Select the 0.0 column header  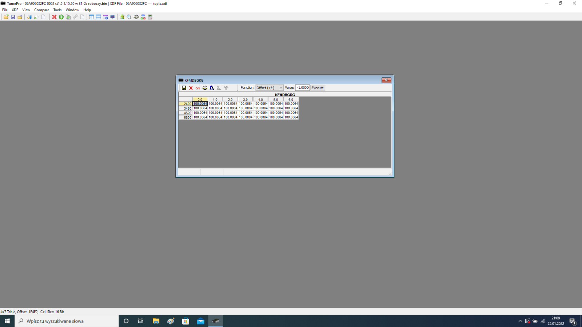[200, 99]
